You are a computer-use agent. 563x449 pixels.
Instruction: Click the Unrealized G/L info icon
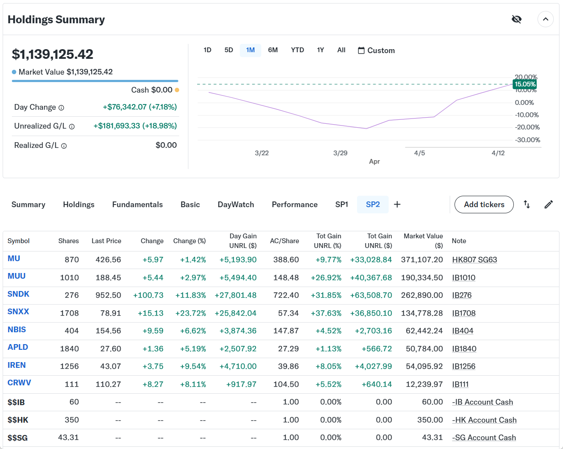pyautogui.click(x=72, y=127)
